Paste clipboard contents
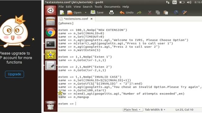 [166, 13]
